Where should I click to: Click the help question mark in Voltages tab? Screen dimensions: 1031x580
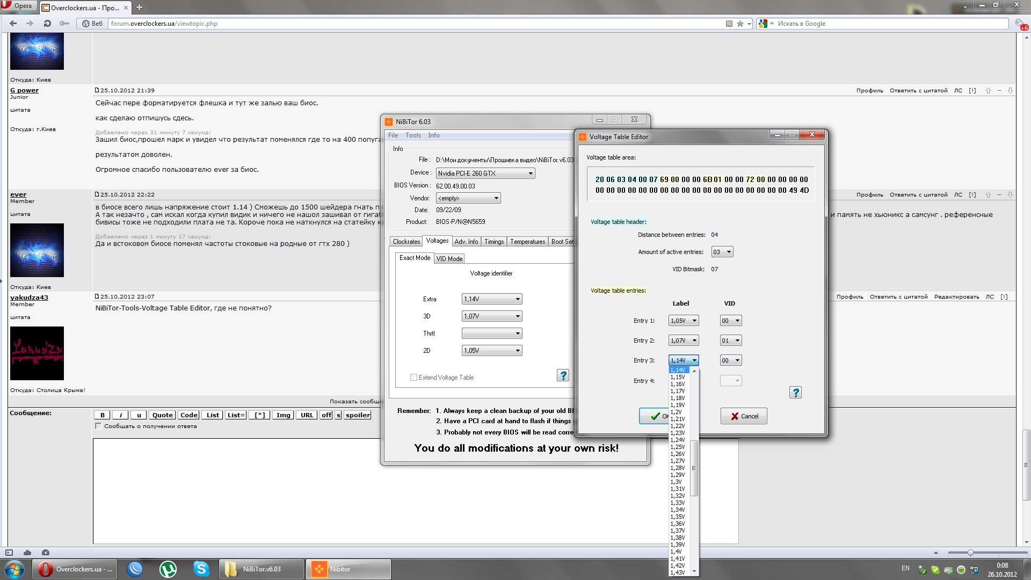563,375
